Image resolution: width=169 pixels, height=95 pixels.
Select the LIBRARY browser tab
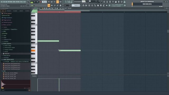(21, 11)
